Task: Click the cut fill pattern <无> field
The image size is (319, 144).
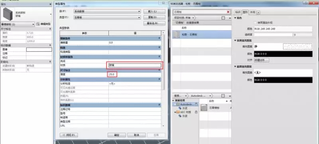Action: [283, 72]
